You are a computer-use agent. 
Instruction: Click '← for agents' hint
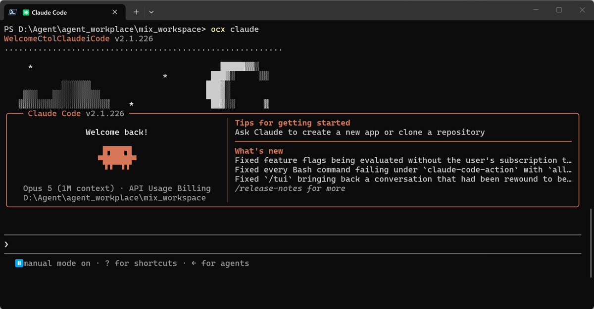coord(220,264)
